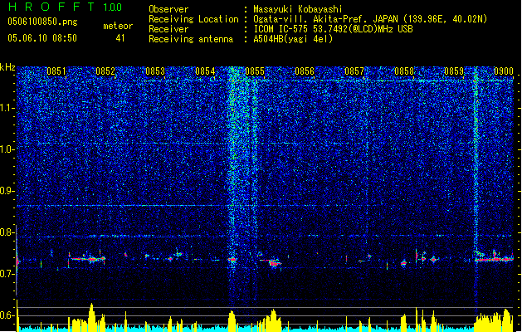The width and height of the screenshot is (522, 332).
Task: Click the 0.7 kHz axis label
Action: [x=7, y=274]
